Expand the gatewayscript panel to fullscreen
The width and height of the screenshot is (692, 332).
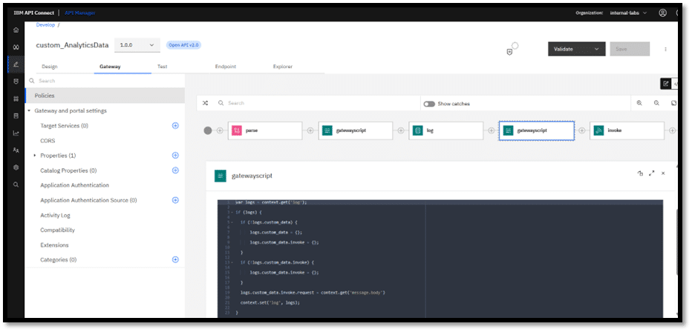651,173
